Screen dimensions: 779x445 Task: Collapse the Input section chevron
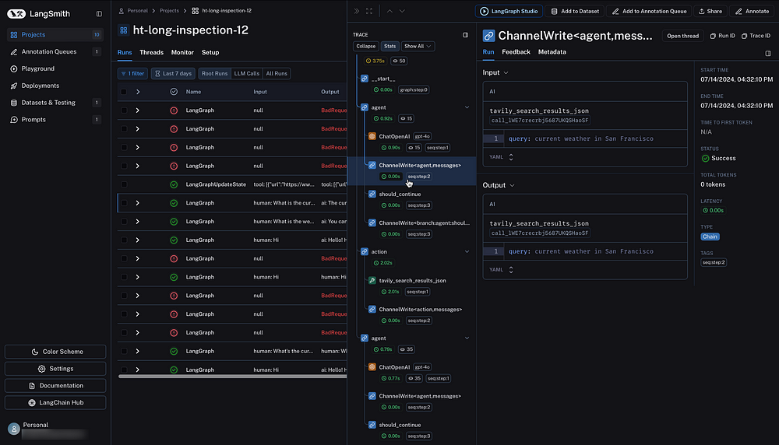506,73
